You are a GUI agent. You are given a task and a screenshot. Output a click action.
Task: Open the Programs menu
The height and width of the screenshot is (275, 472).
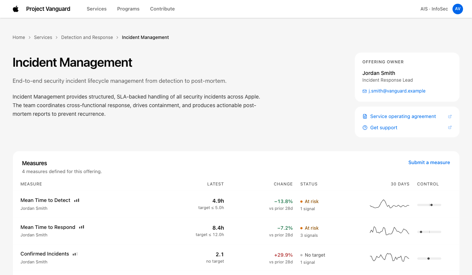128,9
